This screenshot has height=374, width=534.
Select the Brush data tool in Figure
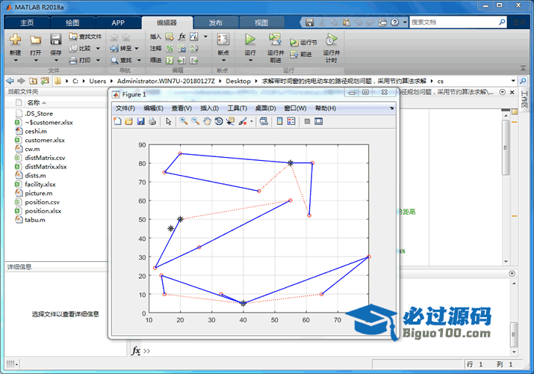click(243, 121)
